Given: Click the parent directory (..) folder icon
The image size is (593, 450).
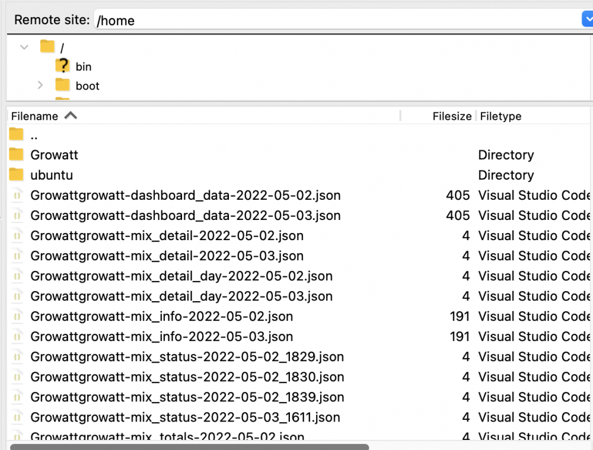Looking at the screenshot, I should point(17,135).
